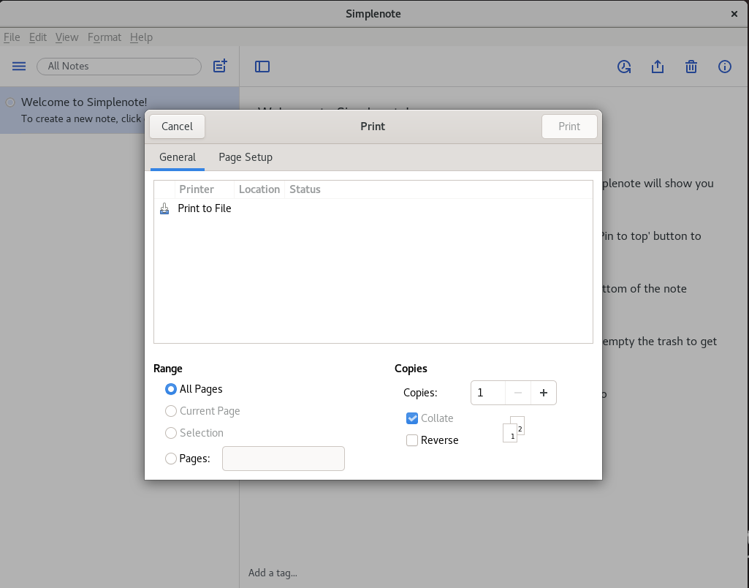Screen dimensions: 749x588
Task: Cancel the Print dialog
Action: 177,127
